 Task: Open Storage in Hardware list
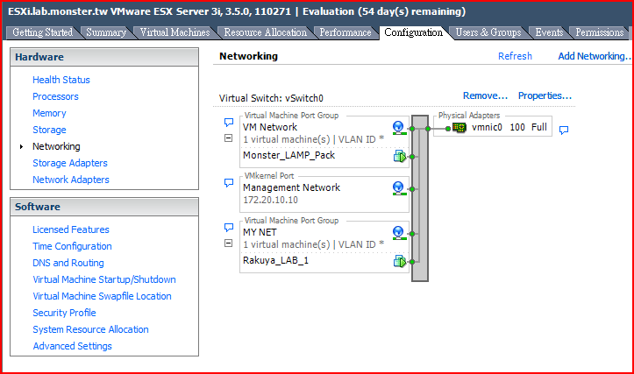49,130
